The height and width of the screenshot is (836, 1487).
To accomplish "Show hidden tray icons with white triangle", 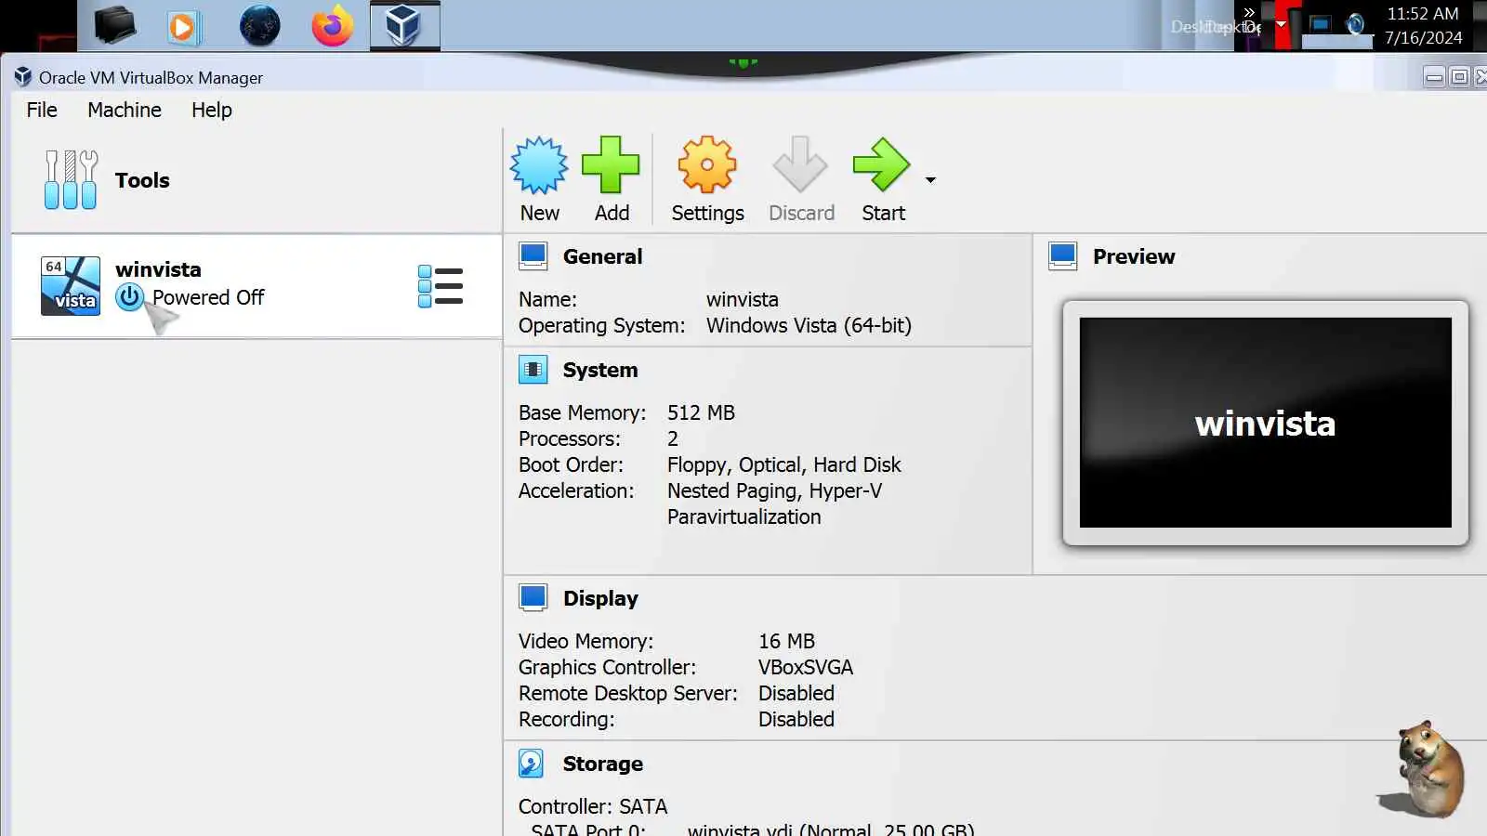I will click(x=1282, y=24).
